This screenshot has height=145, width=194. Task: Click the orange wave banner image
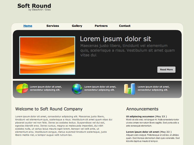click(x=47, y=55)
